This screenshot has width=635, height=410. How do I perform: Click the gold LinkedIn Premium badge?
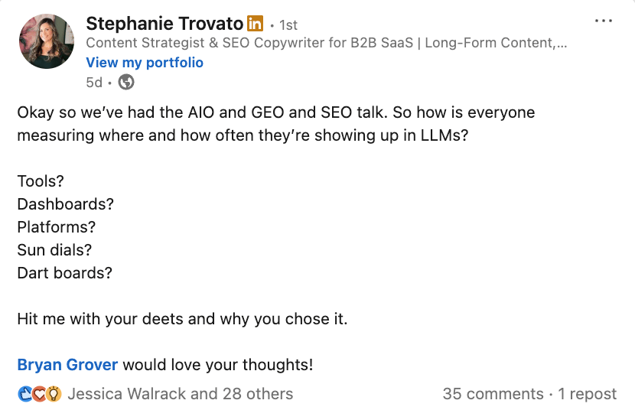[255, 24]
